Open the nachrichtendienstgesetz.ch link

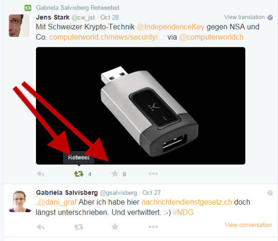pyautogui.click(x=187, y=202)
